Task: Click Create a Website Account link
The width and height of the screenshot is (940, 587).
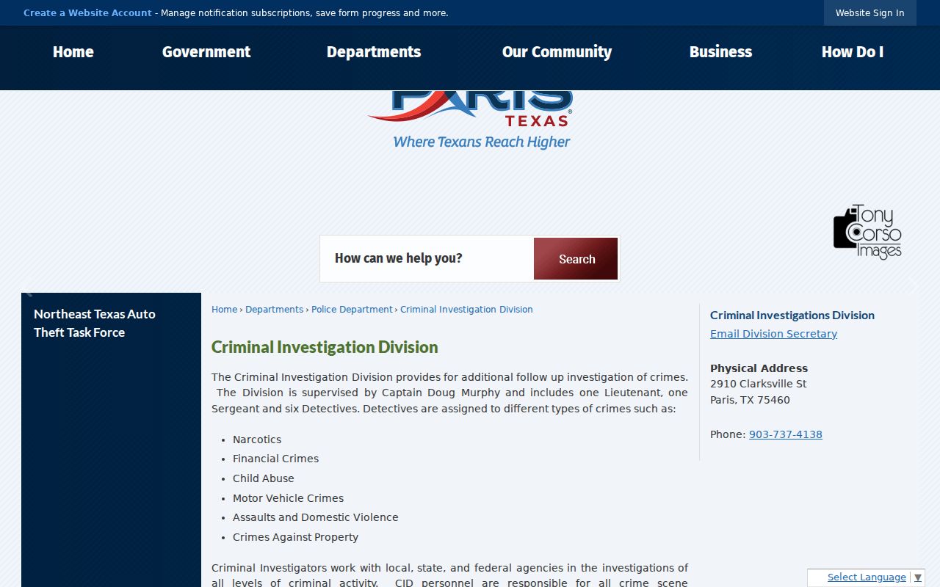Action: (x=87, y=12)
